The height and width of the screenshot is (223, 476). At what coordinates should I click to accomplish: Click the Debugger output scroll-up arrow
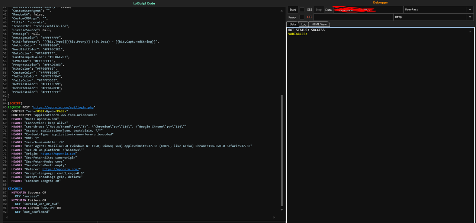coord(470,31)
